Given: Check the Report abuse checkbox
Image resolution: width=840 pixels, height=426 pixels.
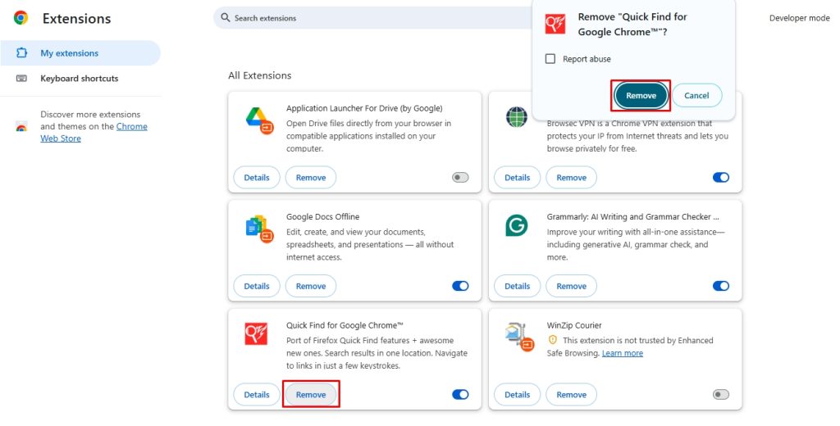Looking at the screenshot, I should 550,59.
